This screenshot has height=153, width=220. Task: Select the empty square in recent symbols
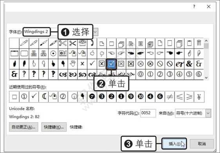click(14, 96)
